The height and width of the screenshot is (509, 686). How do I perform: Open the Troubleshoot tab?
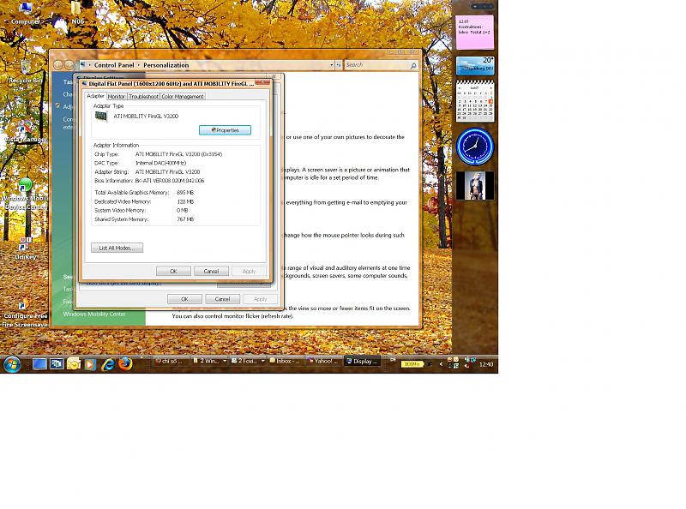pos(143,97)
